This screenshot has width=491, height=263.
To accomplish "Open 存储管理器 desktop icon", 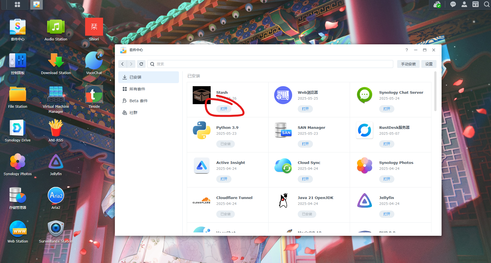I will [18, 196].
